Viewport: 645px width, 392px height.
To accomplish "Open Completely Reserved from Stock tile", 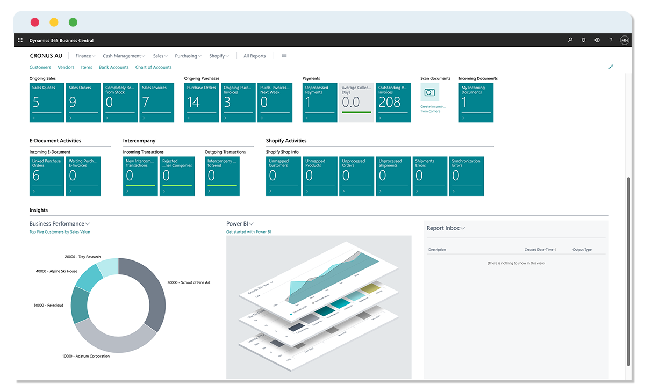I will pos(120,103).
